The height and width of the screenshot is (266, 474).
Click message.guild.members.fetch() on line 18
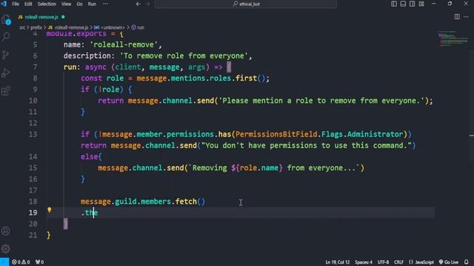click(143, 202)
